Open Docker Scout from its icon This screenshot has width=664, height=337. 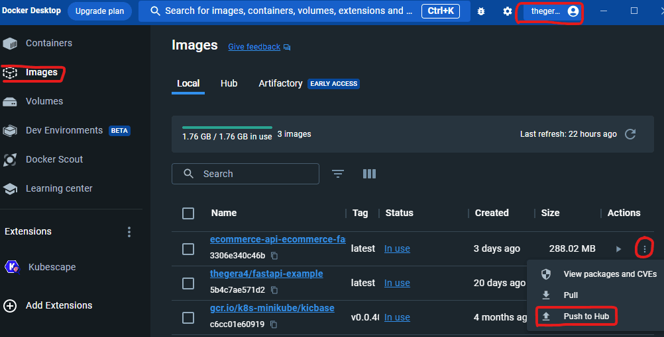(10, 160)
